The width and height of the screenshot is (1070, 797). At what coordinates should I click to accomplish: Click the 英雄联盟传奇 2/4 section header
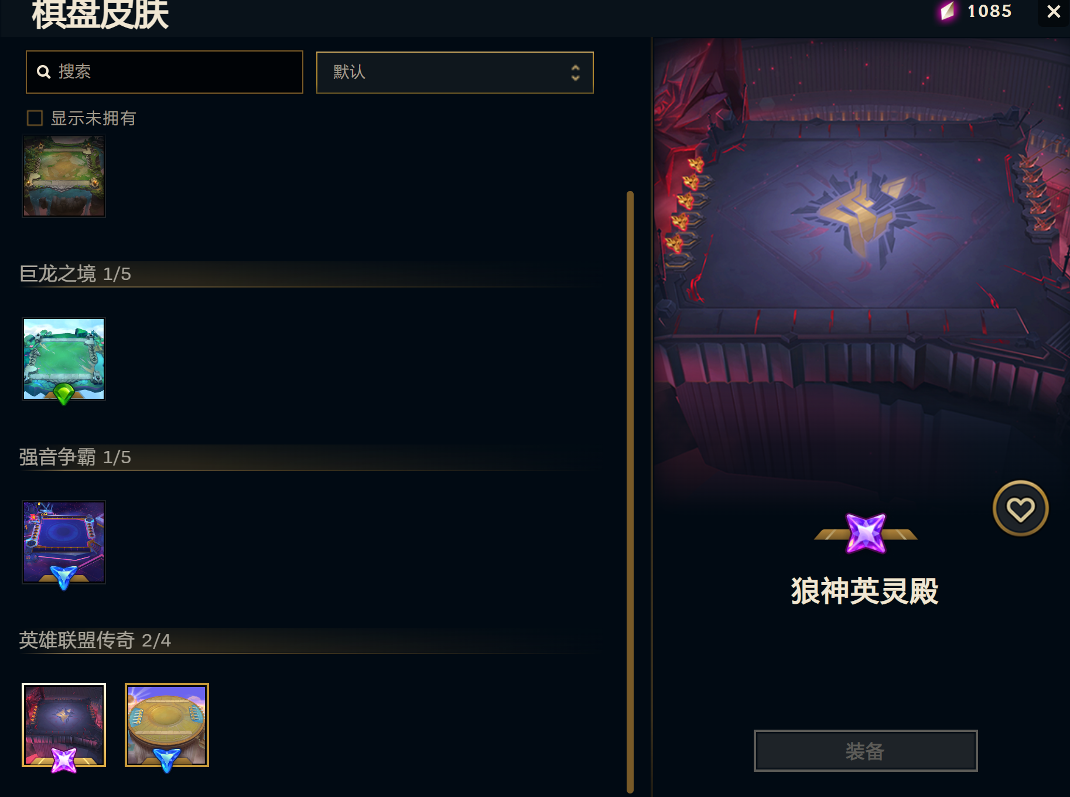click(x=95, y=641)
